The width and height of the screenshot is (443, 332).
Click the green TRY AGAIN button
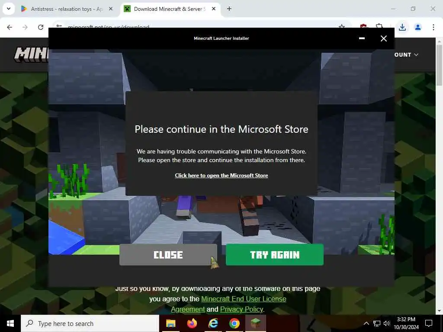[x=275, y=255]
